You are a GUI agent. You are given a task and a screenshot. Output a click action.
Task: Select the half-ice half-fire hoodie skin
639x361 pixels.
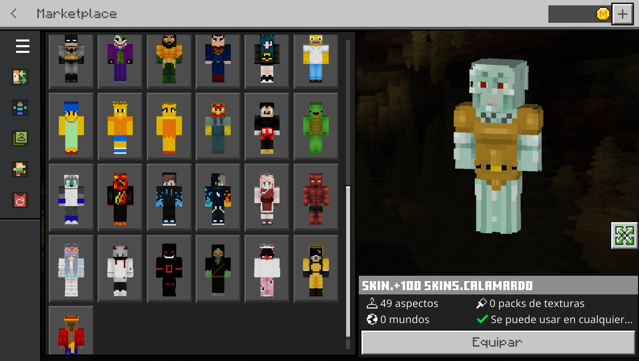(218, 197)
